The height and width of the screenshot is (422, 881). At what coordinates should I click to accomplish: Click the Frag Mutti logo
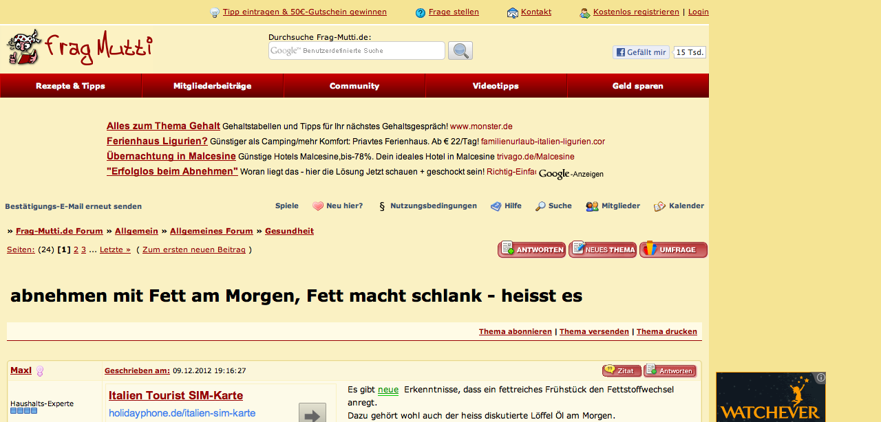[x=79, y=48]
